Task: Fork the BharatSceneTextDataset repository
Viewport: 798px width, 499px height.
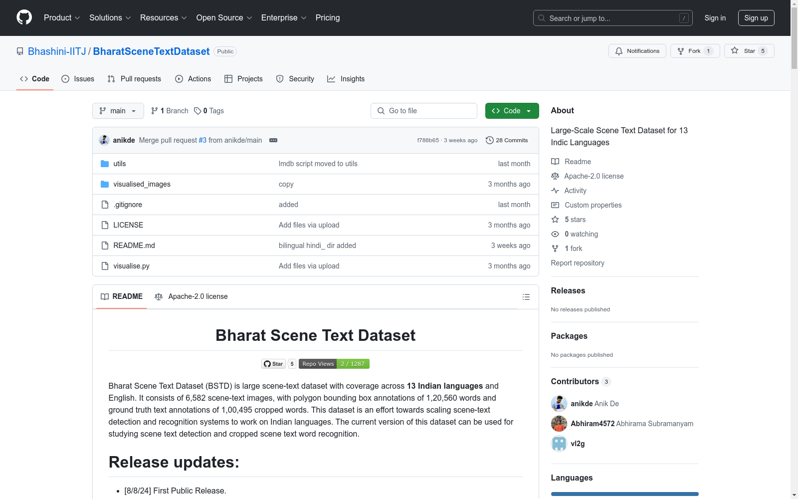Action: coord(695,51)
